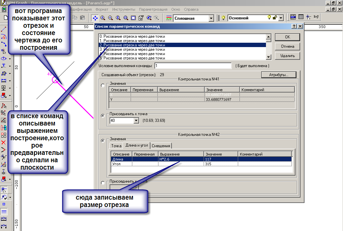The image size is (343, 231).
Task: Create a new document via toolbar icon
Action: click(x=5, y=18)
